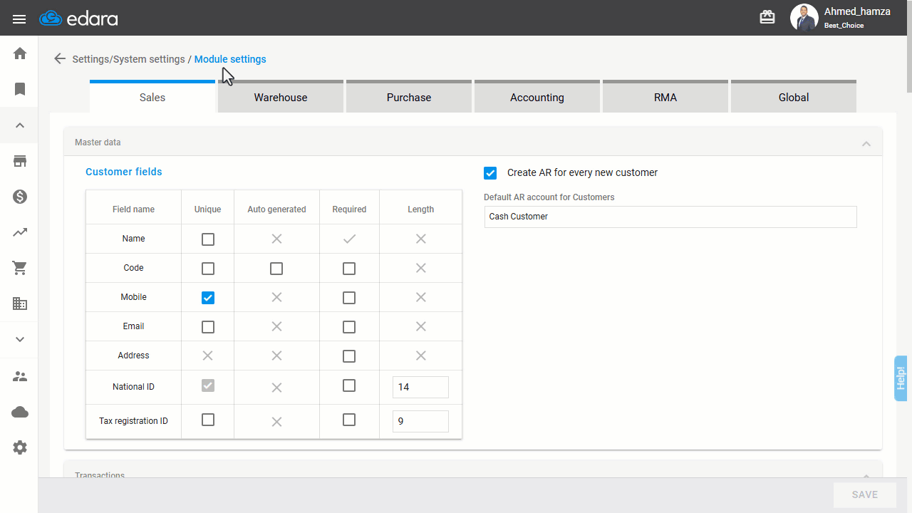The width and height of the screenshot is (912, 513).
Task: Open the Accounting tab
Action: pos(537,96)
